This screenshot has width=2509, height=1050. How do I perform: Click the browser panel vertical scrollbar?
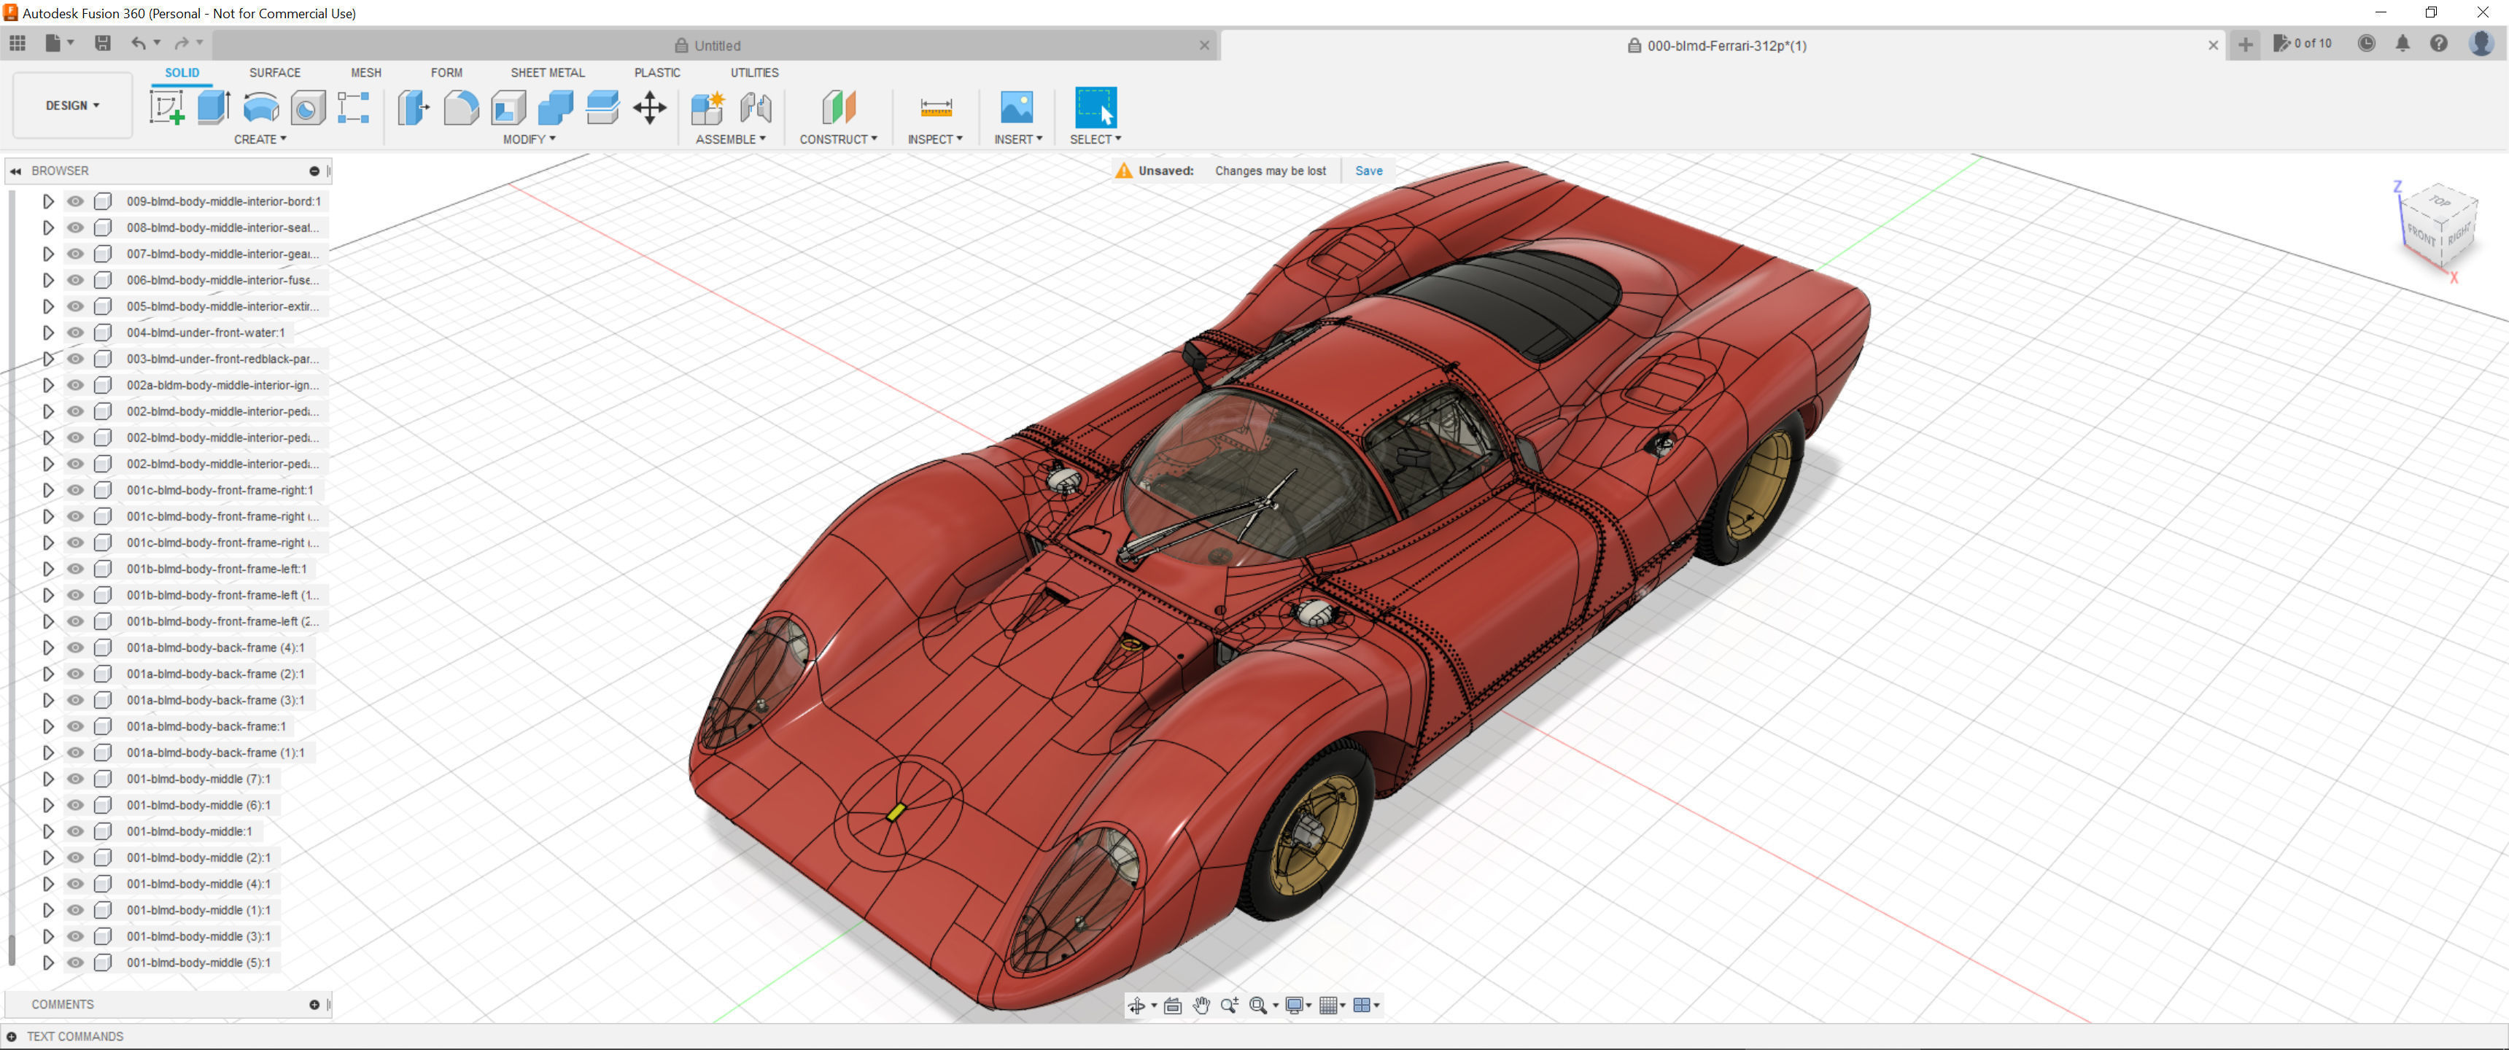[11, 949]
